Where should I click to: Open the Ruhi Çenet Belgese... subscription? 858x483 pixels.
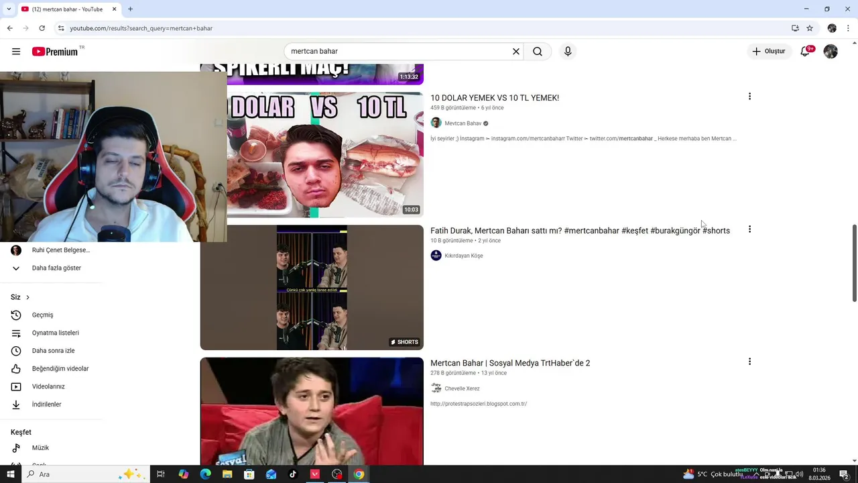point(51,250)
